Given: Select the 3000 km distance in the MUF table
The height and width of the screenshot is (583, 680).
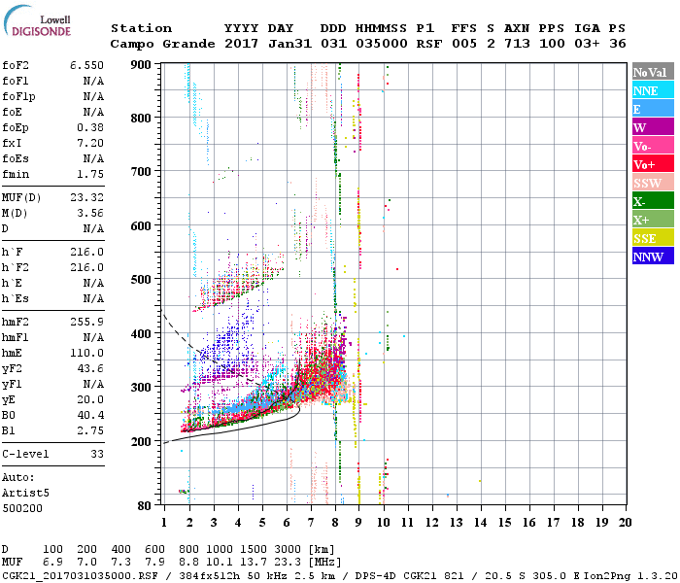Looking at the screenshot, I should click(288, 550).
